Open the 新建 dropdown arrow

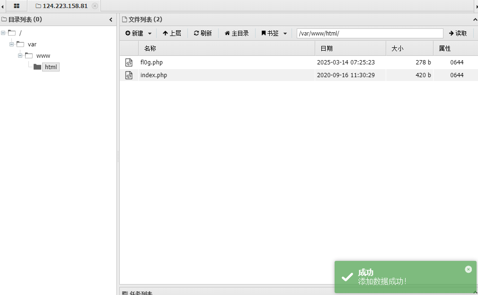[x=150, y=34]
